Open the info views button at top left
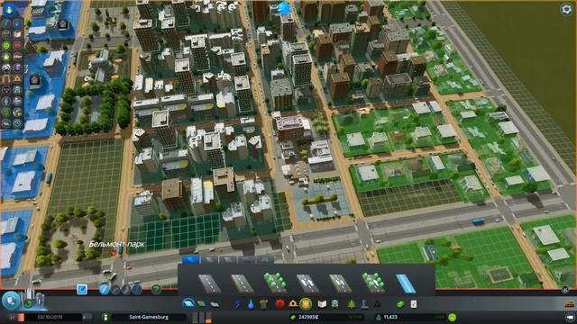This screenshot has height=324, width=577. [x=9, y=10]
